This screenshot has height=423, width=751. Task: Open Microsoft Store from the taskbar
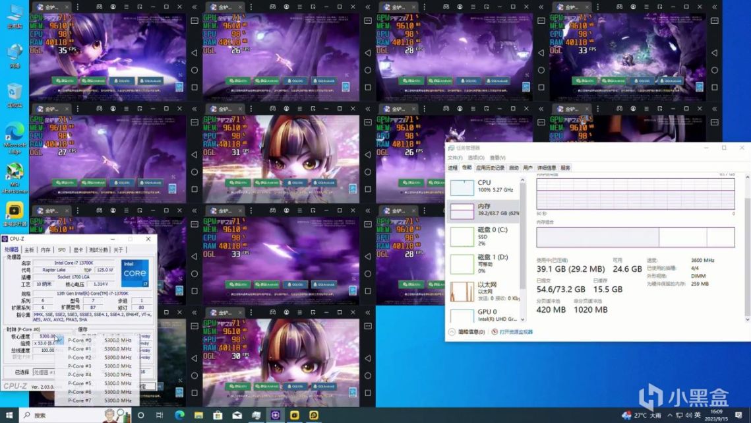click(218, 415)
